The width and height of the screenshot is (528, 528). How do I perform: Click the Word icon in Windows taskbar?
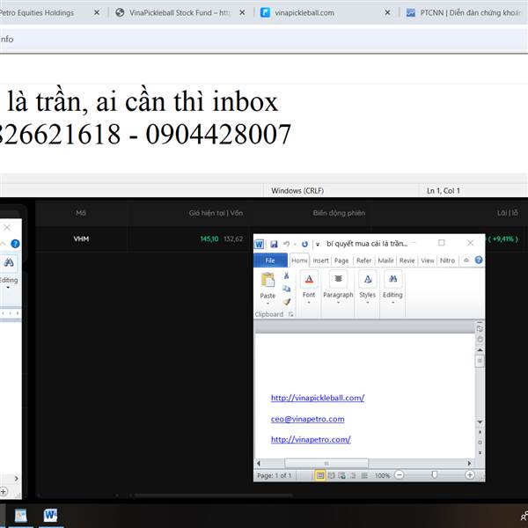click(x=50, y=515)
